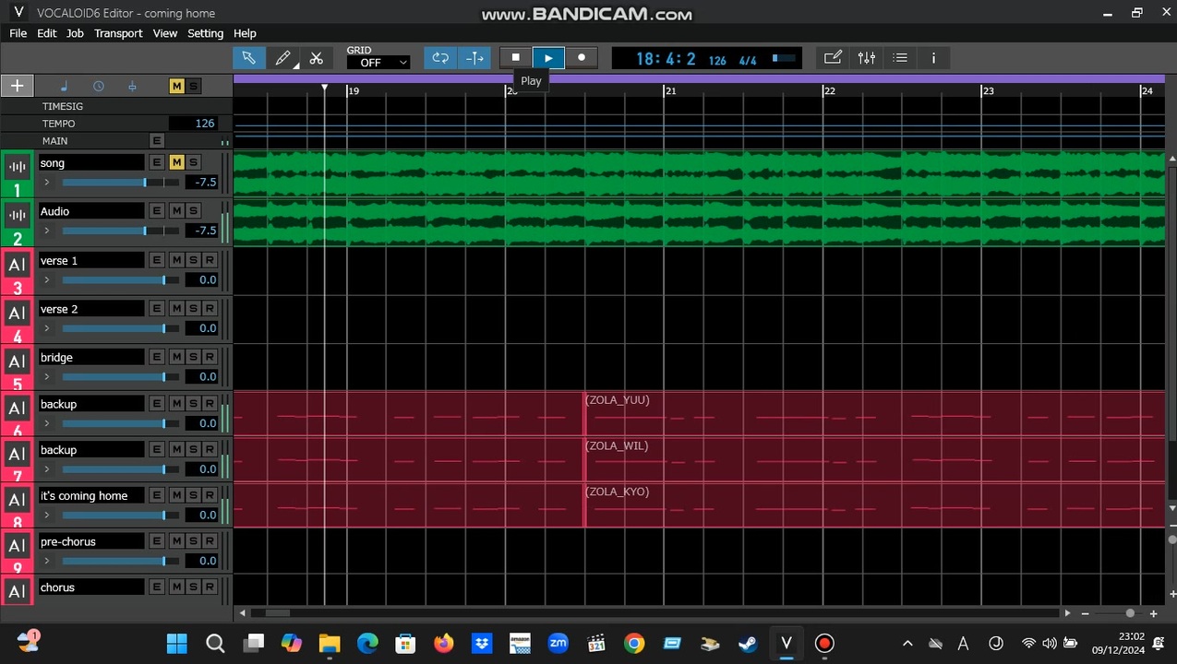Toggle the loop playback icon
Viewport: 1177px width, 664px height.
coord(440,58)
